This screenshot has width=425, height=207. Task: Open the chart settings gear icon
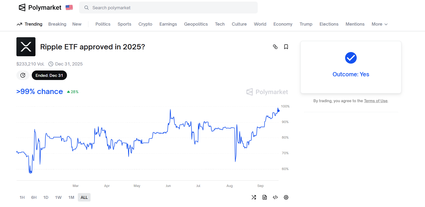[286, 197]
